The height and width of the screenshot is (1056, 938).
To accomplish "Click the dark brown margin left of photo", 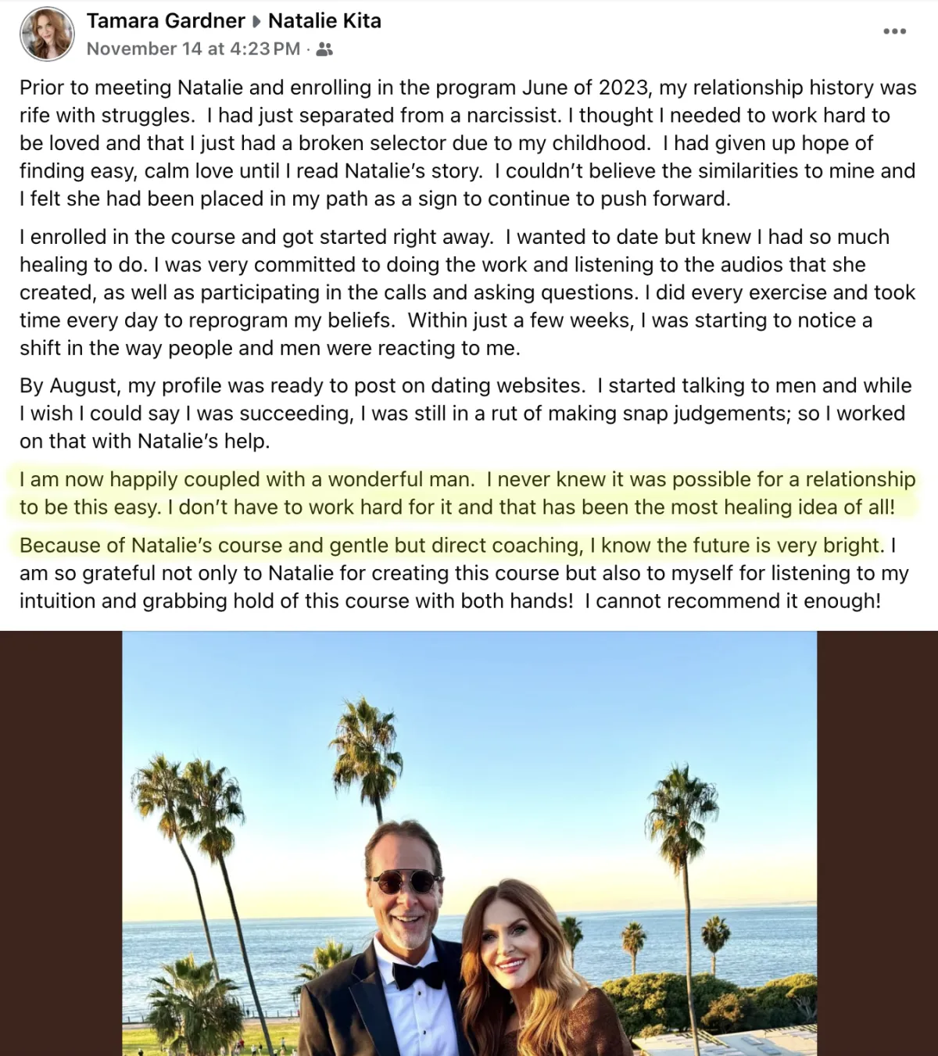I will (x=61, y=843).
